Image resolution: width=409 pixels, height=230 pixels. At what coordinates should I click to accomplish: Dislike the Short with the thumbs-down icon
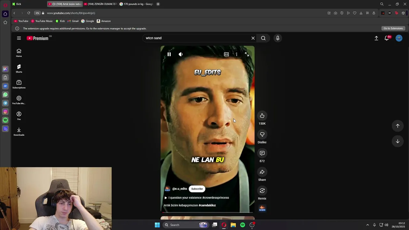click(x=262, y=134)
